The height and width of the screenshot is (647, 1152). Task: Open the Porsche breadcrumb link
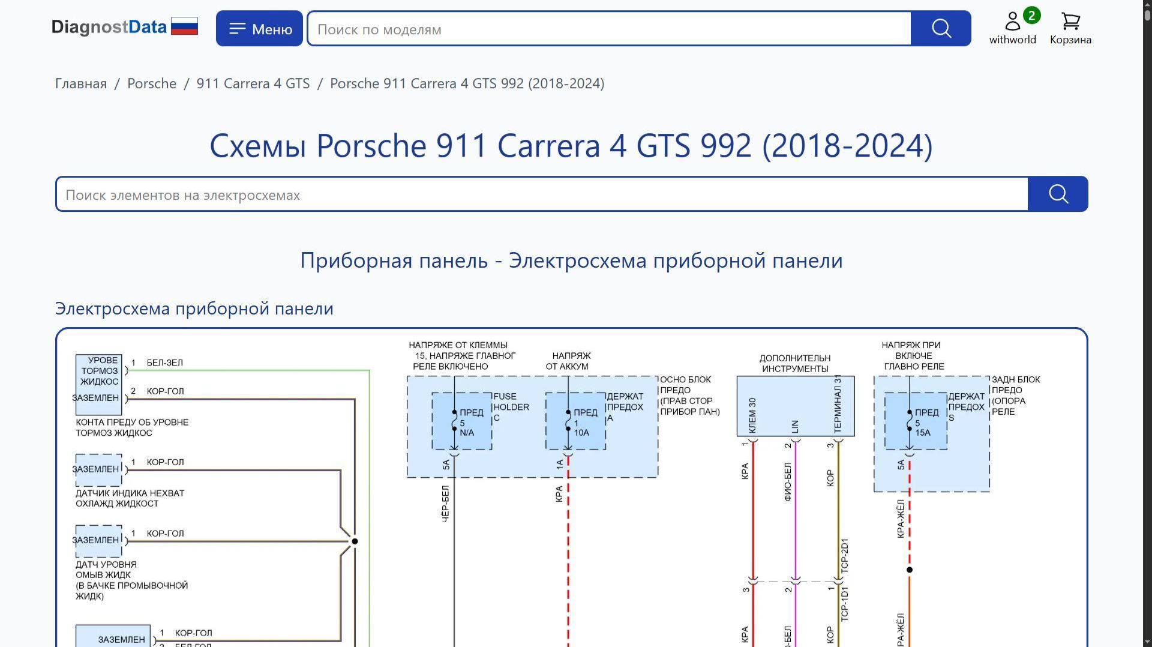(152, 83)
